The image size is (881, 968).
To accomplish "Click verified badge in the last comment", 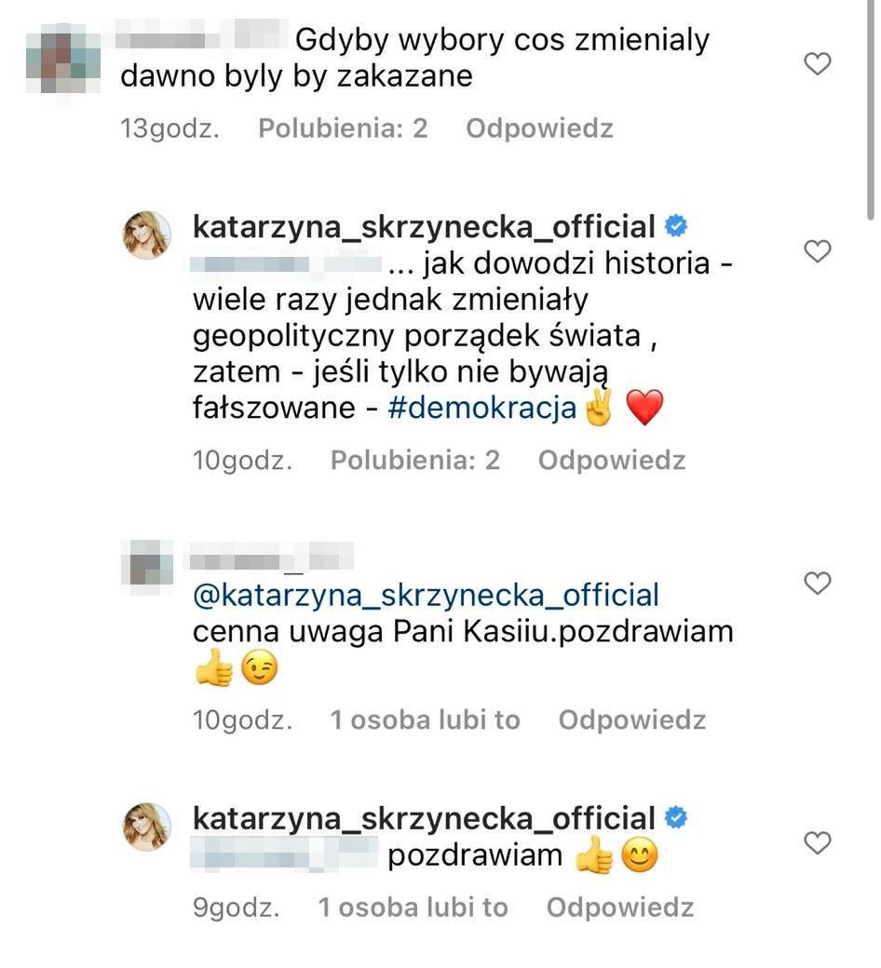I will tap(676, 817).
